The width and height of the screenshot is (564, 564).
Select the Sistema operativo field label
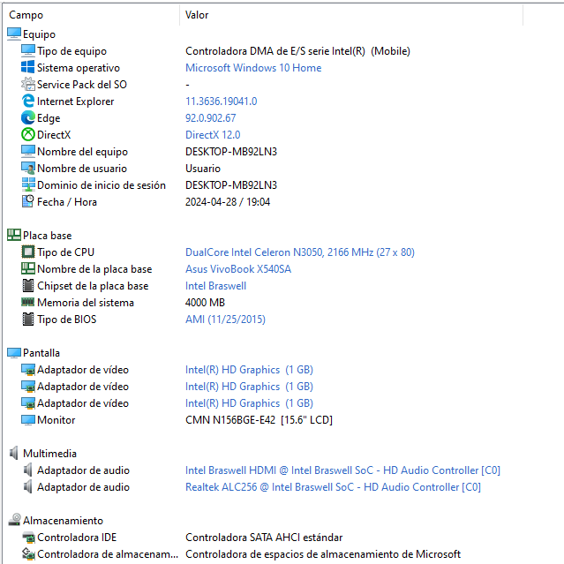[79, 68]
